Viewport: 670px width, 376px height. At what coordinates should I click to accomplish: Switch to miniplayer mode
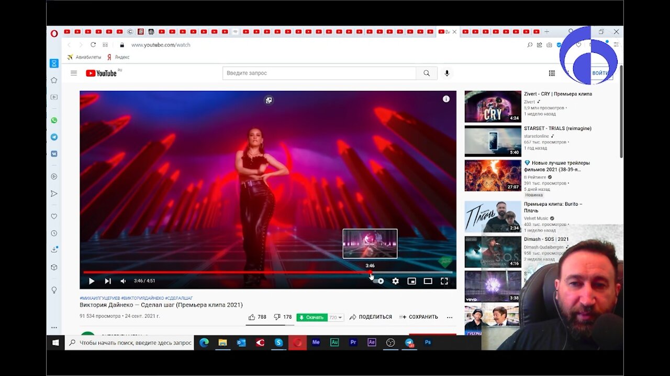pyautogui.click(x=412, y=281)
